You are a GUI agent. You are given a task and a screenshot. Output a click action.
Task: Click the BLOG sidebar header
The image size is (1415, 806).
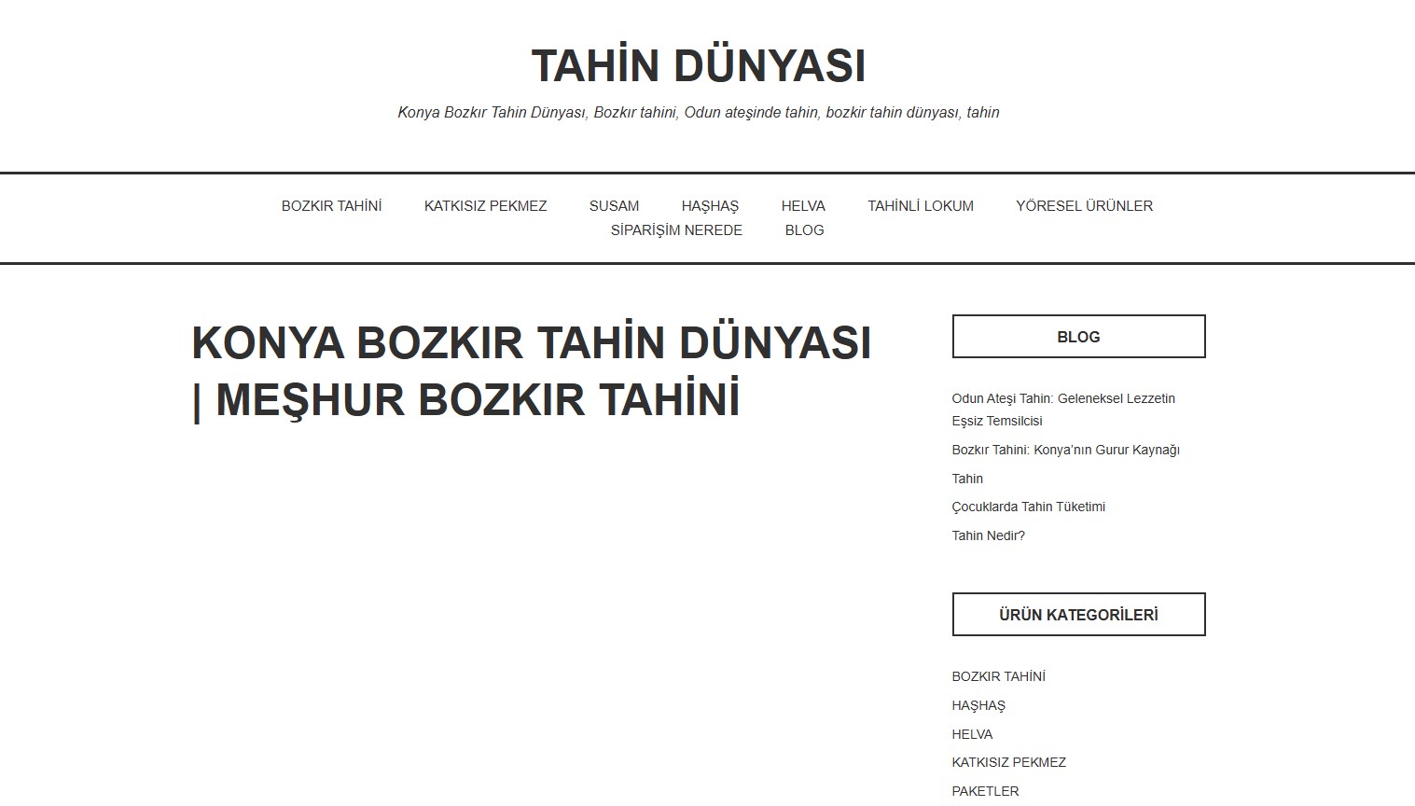click(1077, 336)
